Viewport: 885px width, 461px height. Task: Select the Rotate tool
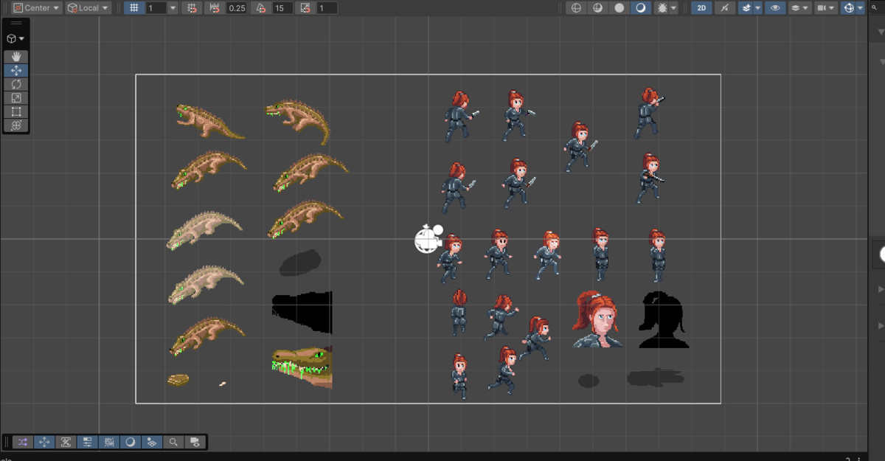[16, 84]
